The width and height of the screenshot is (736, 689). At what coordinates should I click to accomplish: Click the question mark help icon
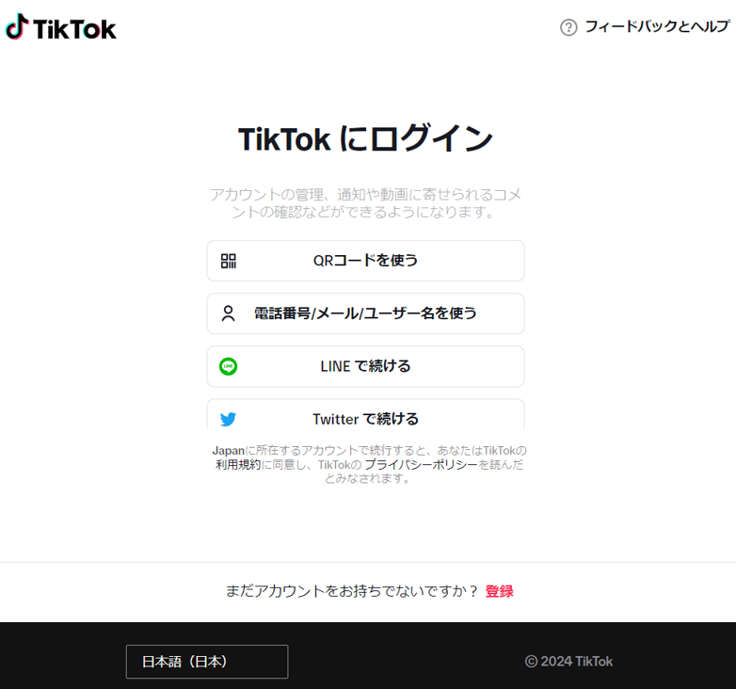point(568,27)
